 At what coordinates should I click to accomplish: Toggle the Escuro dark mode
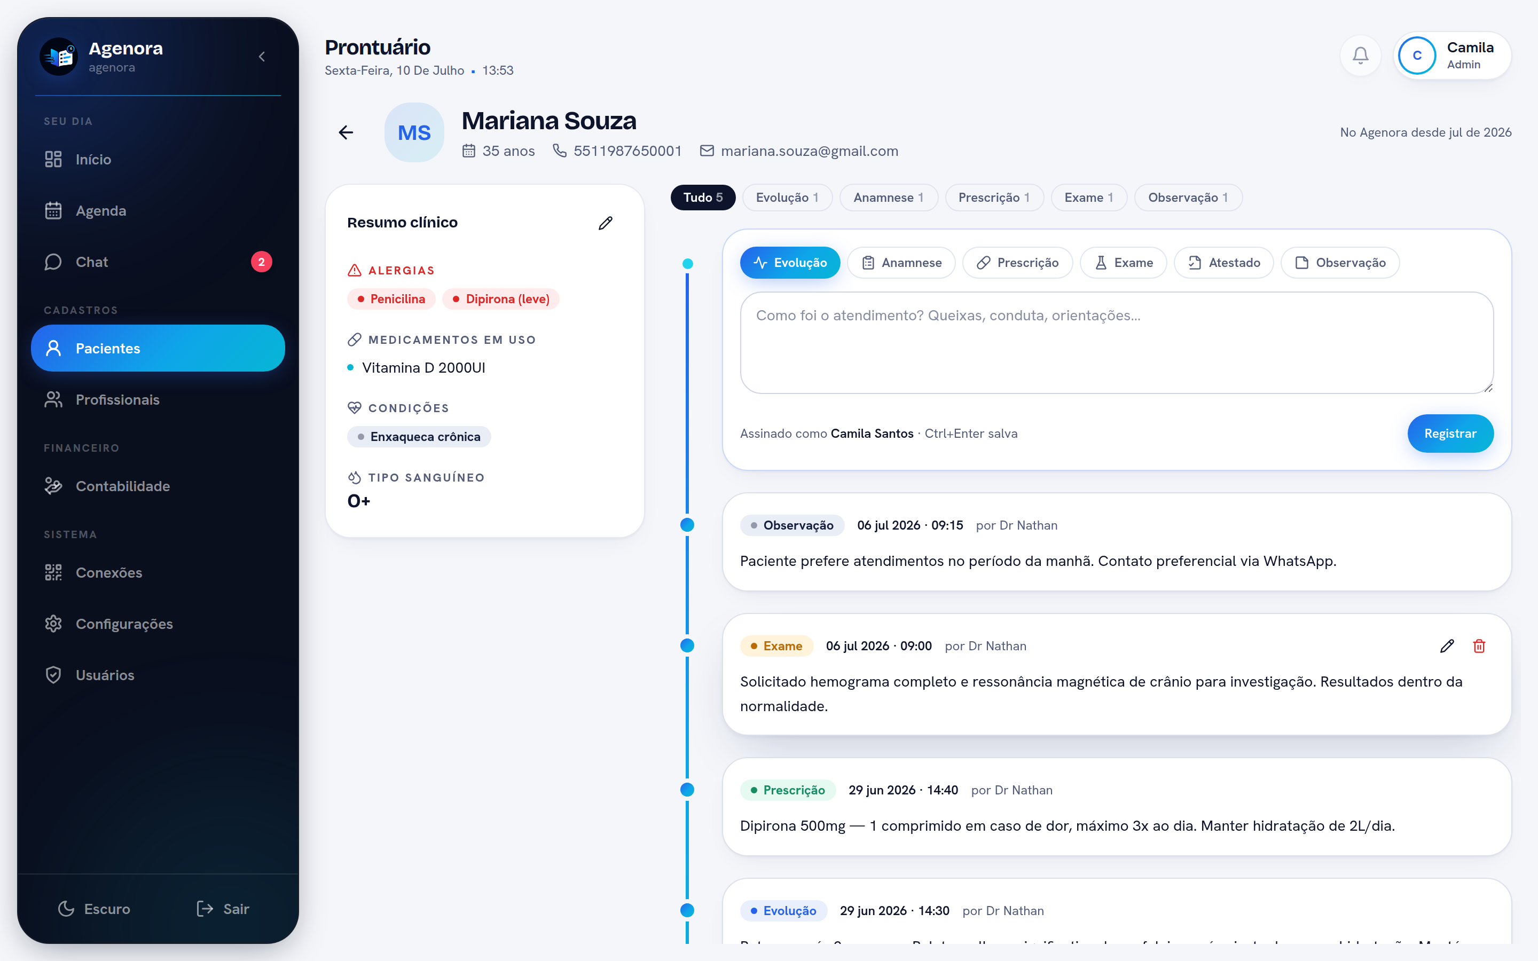click(x=94, y=908)
